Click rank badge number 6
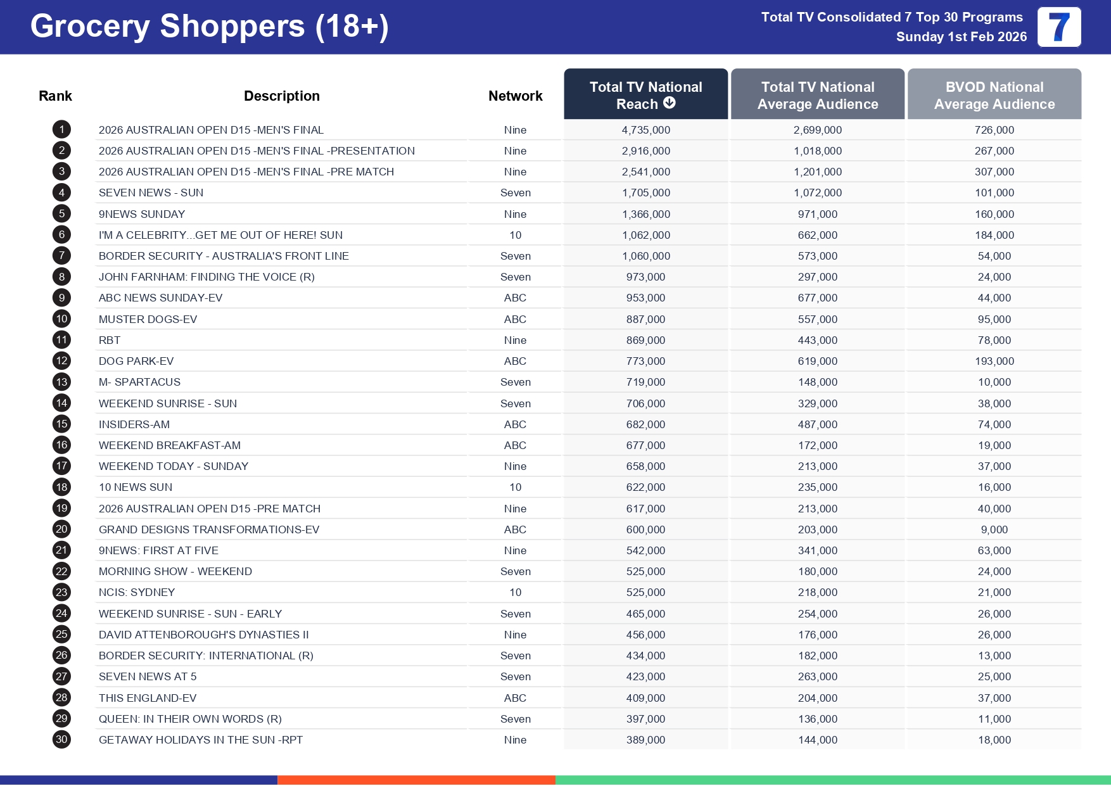The height and width of the screenshot is (786, 1111). pos(61,235)
